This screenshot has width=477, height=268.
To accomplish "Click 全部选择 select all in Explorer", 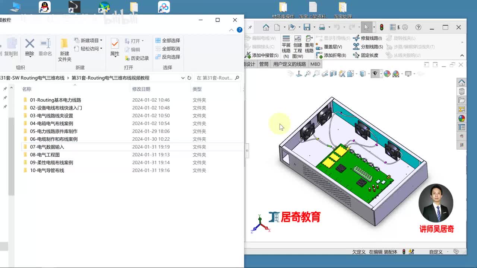I will coord(168,40).
